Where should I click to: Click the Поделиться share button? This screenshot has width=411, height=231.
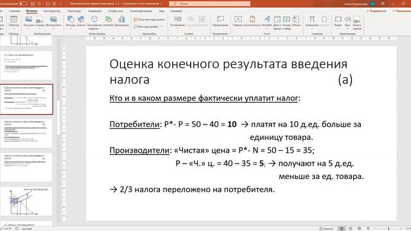click(377, 11)
